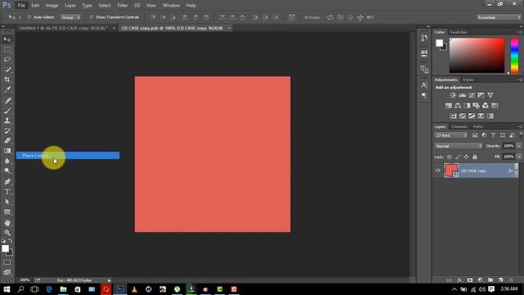Open the Fill slider dropdown arrow

pyautogui.click(x=519, y=157)
